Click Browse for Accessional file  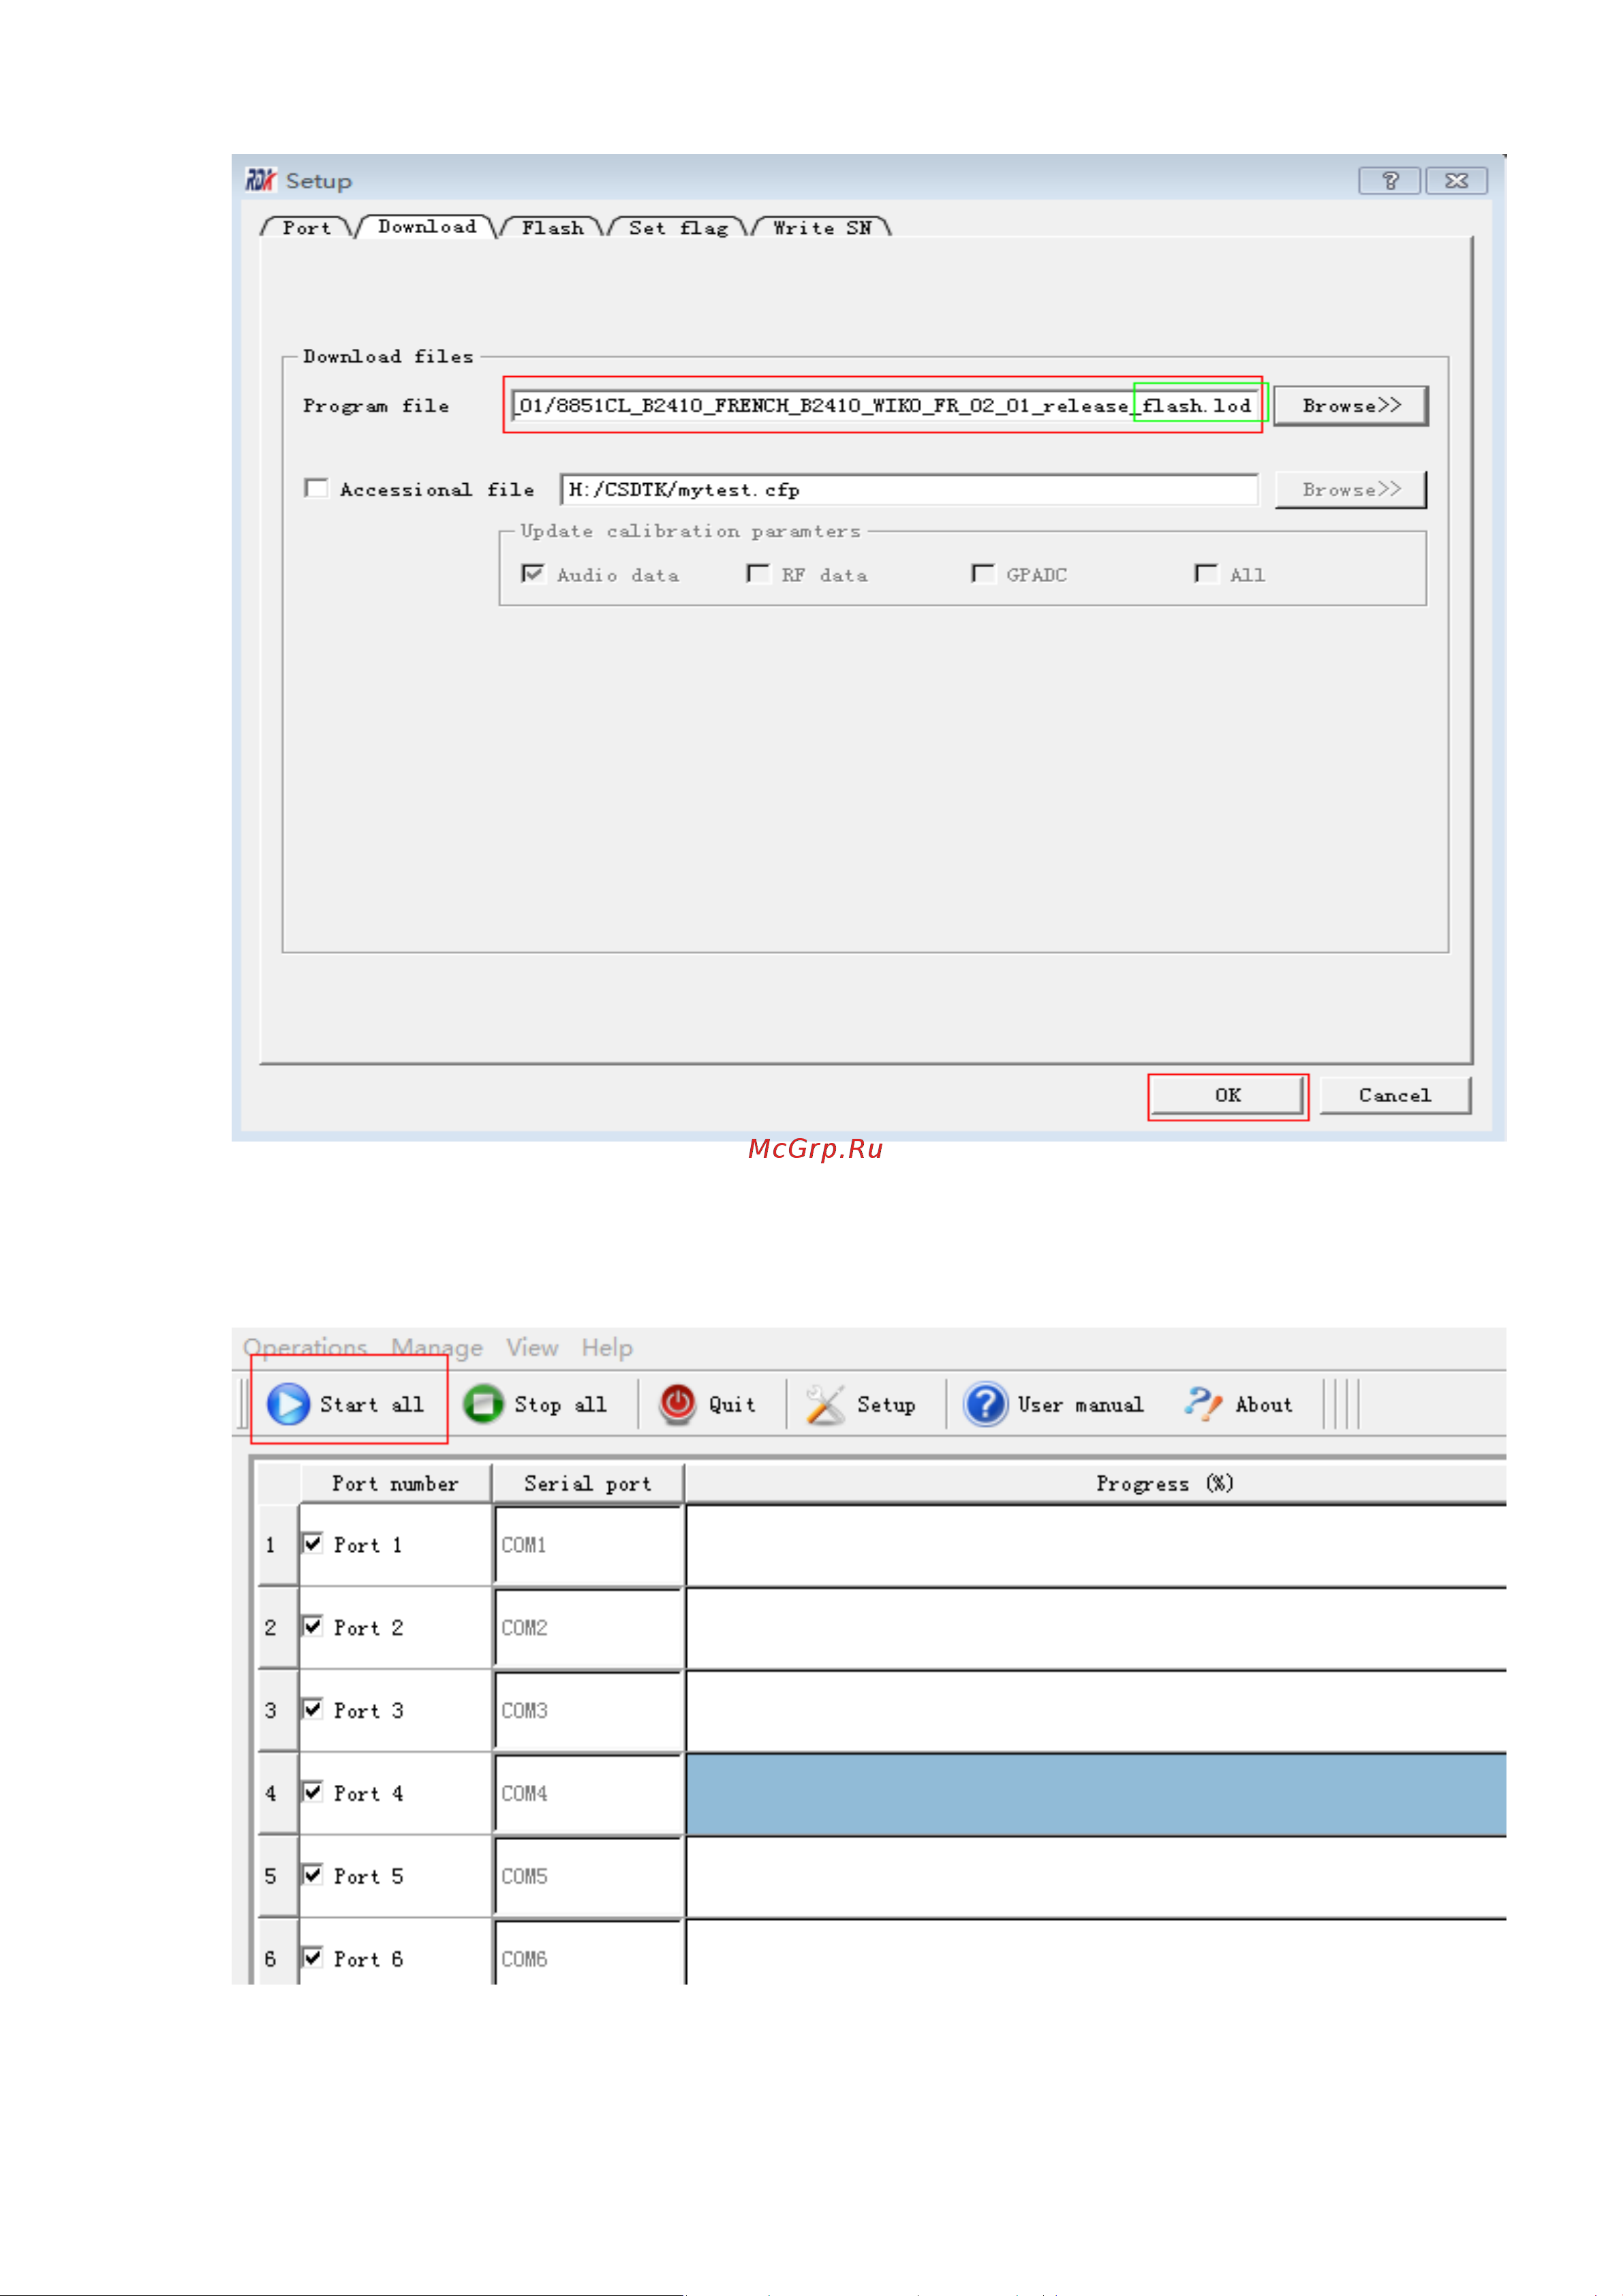[x=1351, y=489]
